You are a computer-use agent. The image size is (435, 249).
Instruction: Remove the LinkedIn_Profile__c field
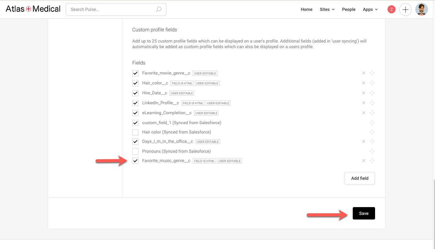coord(364,103)
